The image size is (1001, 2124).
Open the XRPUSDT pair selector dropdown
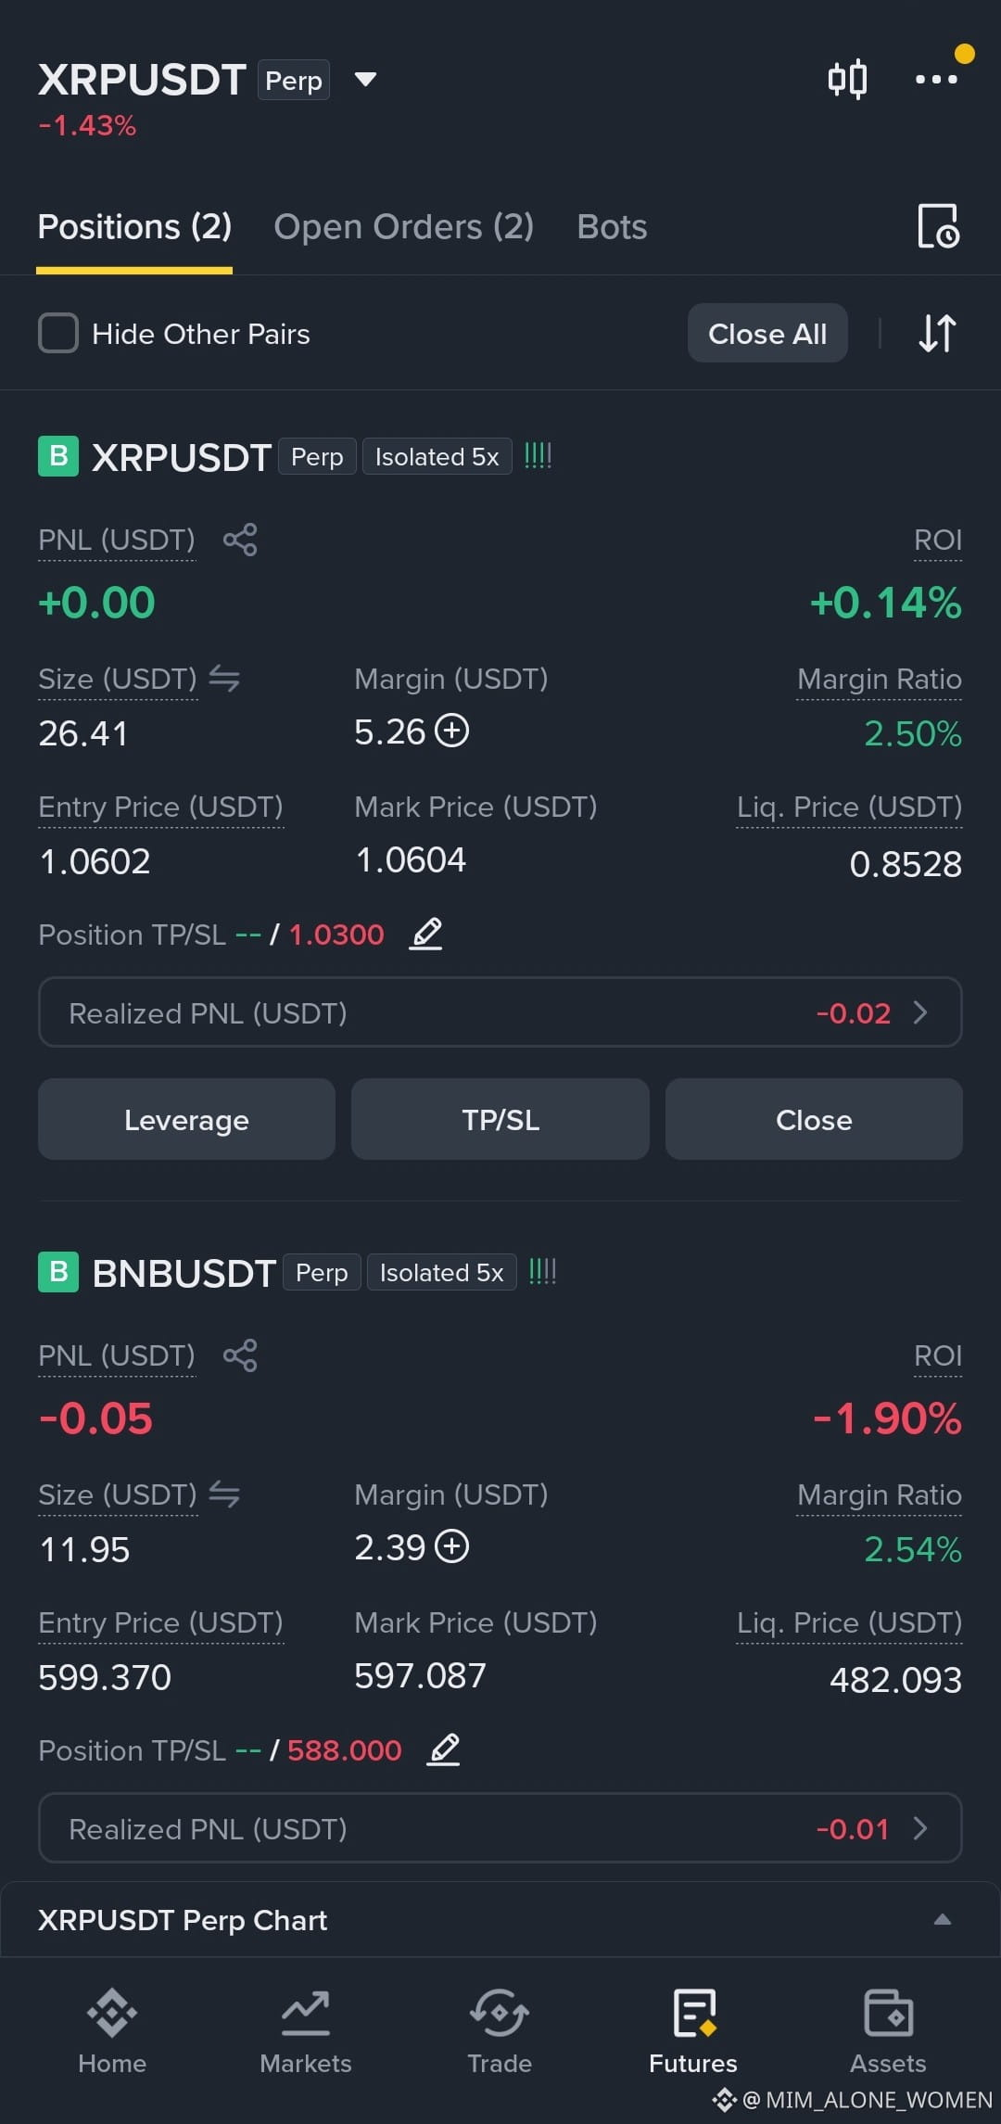[366, 80]
